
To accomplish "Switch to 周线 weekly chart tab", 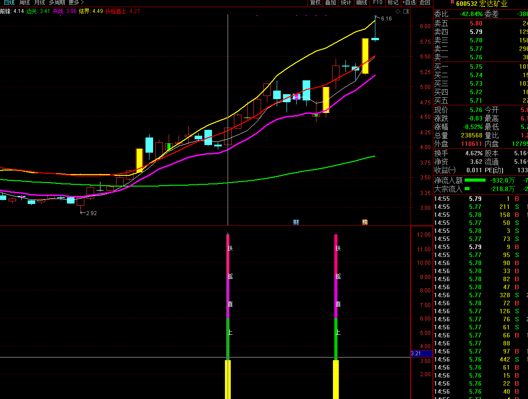I will pos(24,3).
